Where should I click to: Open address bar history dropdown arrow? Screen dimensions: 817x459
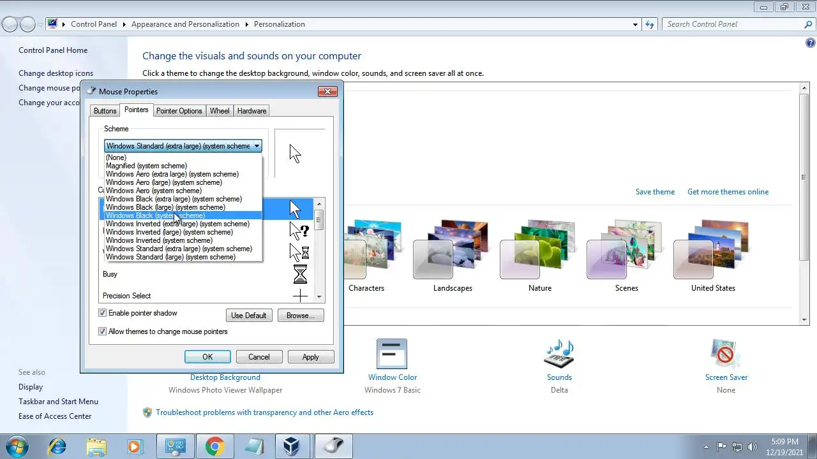635,24
